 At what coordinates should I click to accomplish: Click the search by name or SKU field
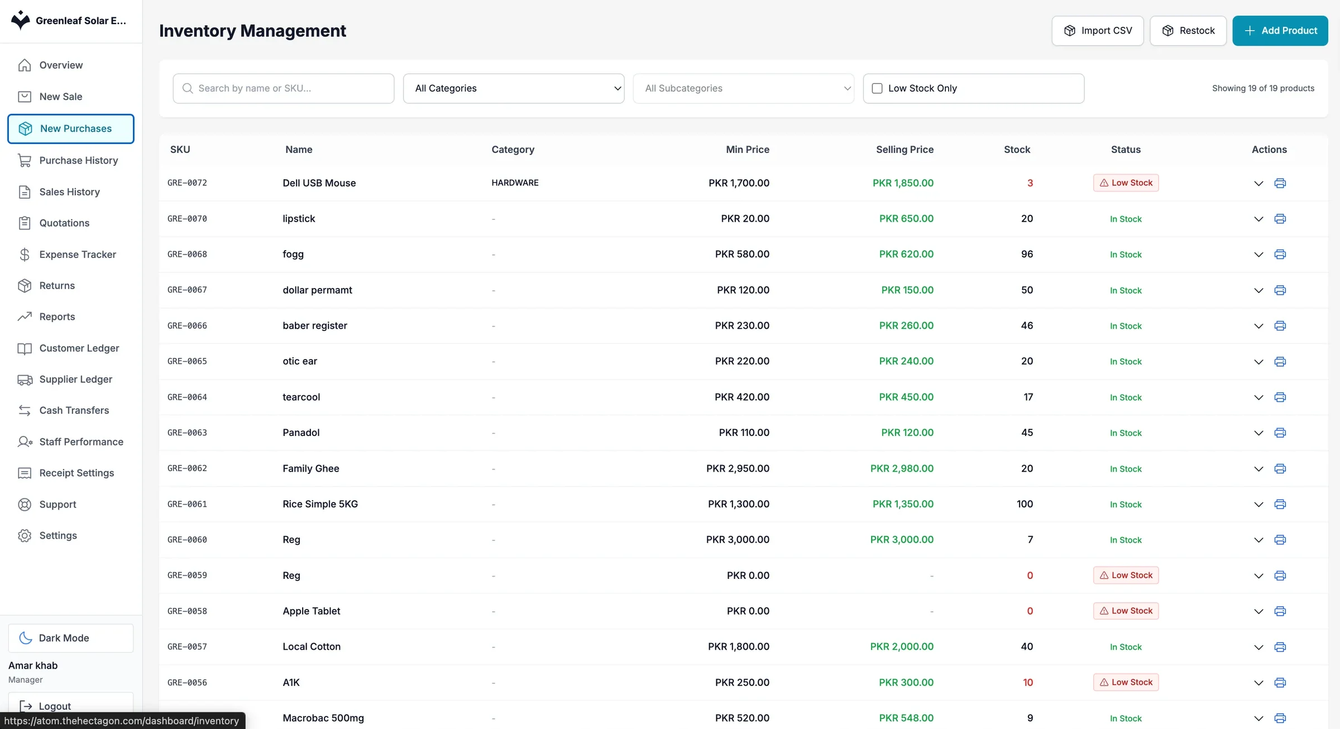(284, 88)
